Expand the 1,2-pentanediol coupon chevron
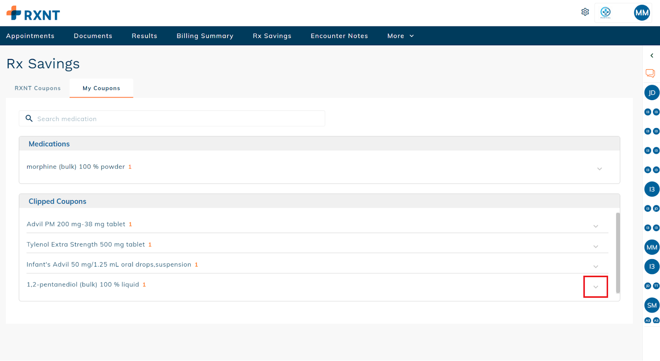The height and width of the screenshot is (361, 660). coord(596,287)
